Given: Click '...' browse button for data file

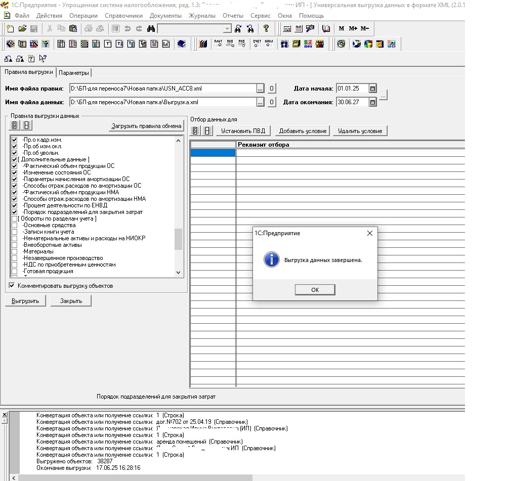Looking at the screenshot, I should [x=260, y=102].
